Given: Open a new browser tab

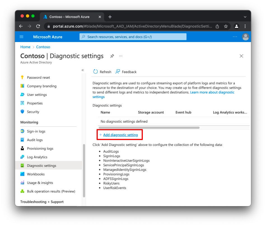Looking at the screenshot, I should coord(110,17).
